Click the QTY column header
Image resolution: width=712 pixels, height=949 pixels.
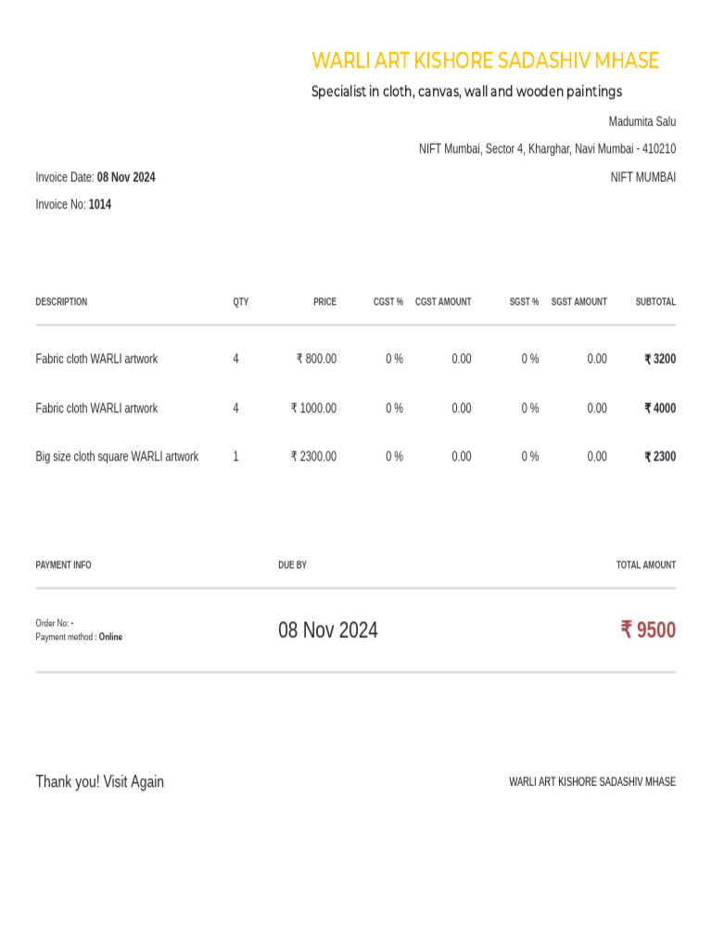(240, 301)
